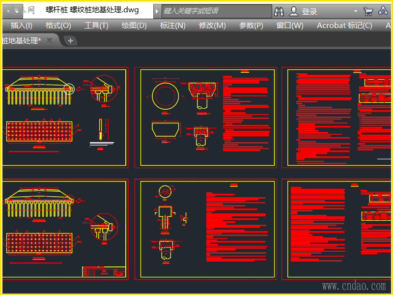Open the 参数(P) menu
This screenshot has height=295, width=393.
tap(251, 26)
